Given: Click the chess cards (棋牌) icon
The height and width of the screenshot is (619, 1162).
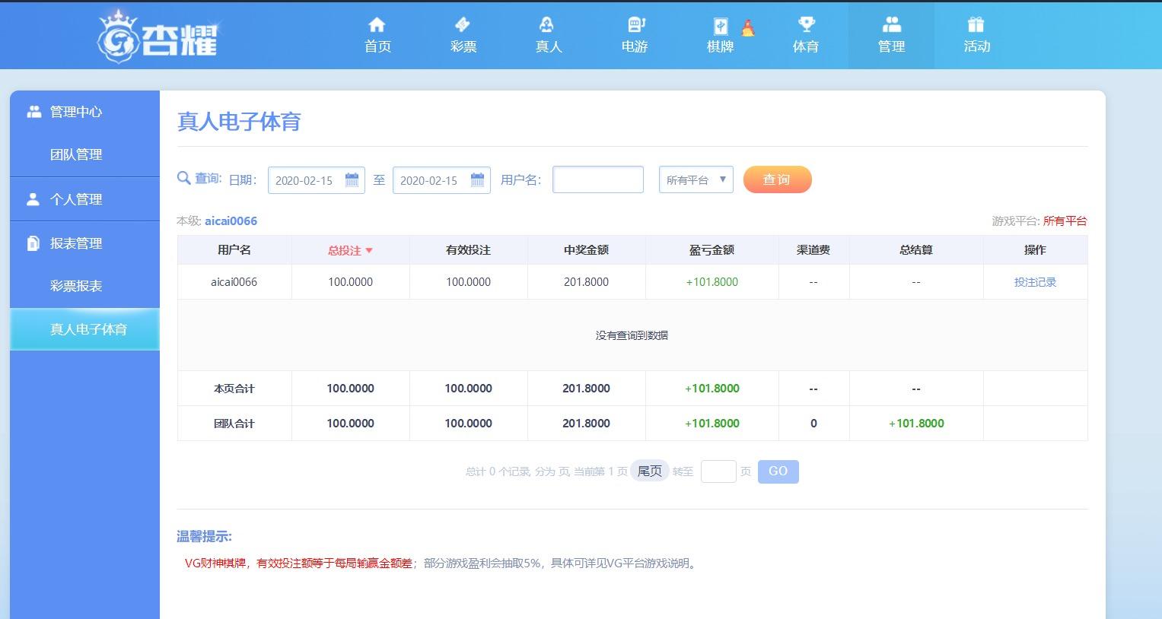Looking at the screenshot, I should (x=720, y=26).
